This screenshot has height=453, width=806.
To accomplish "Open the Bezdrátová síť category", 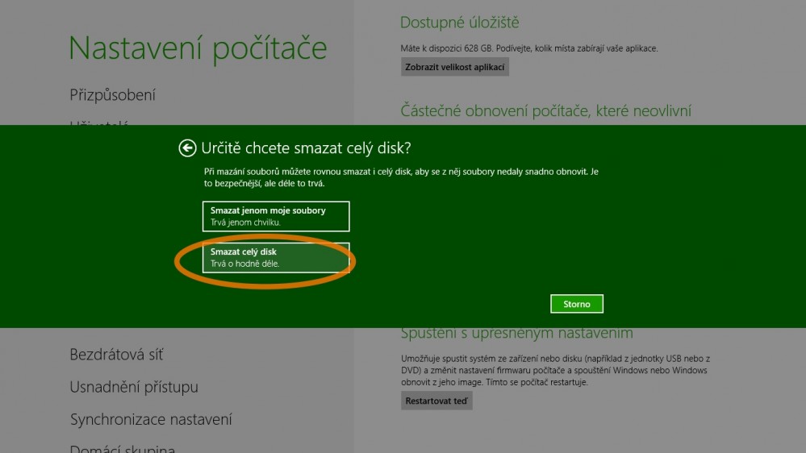I will [116, 355].
